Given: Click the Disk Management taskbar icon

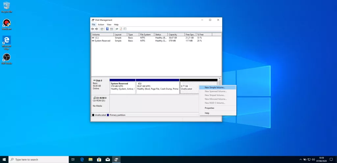Looking at the screenshot, I should coord(116,159).
